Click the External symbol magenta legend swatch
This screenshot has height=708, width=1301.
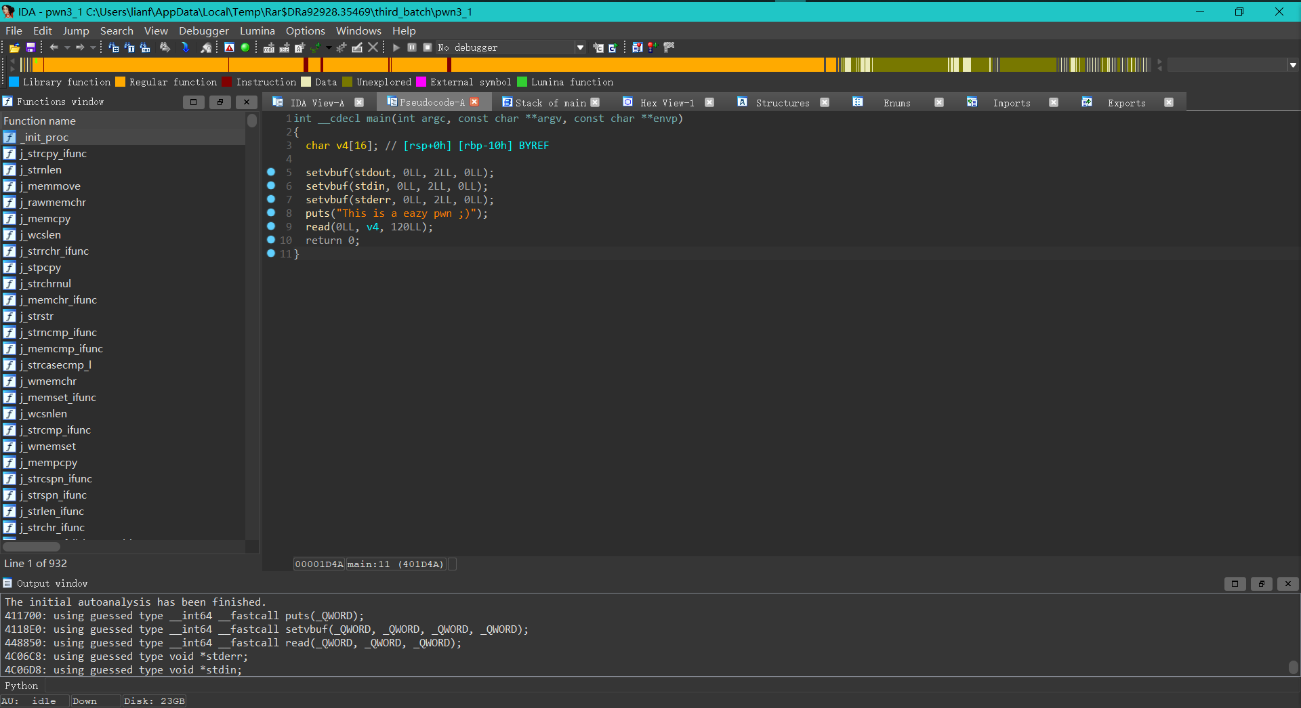tap(421, 82)
